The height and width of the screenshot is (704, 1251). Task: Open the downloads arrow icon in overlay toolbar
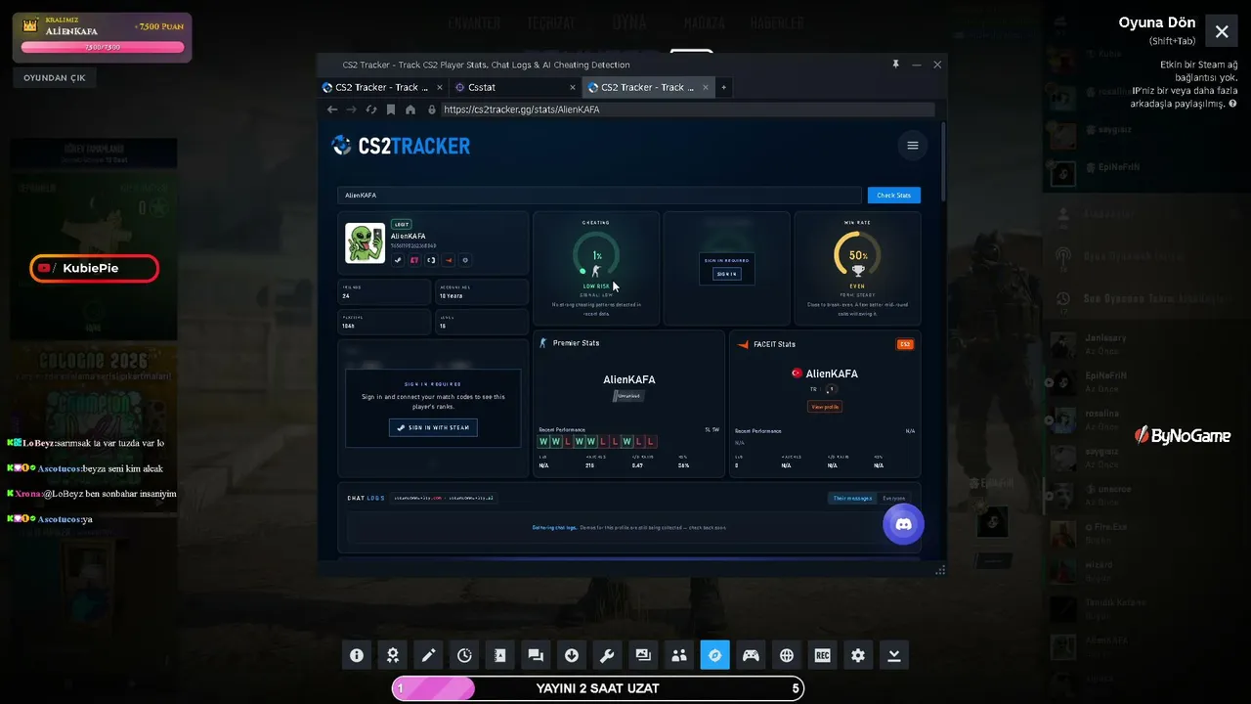tap(572, 655)
